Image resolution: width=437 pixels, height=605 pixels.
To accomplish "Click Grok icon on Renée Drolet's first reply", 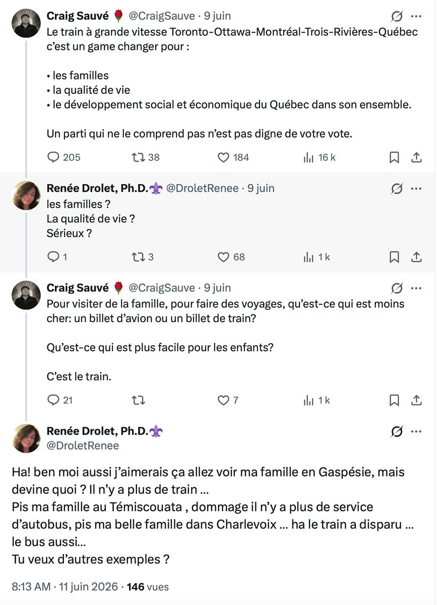I will (x=397, y=189).
